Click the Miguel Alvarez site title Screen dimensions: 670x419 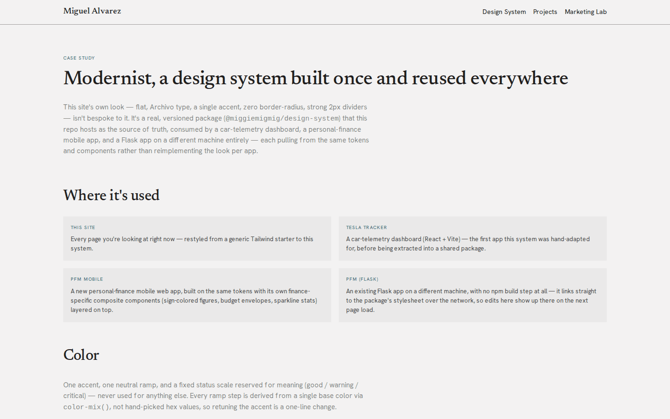click(x=92, y=11)
